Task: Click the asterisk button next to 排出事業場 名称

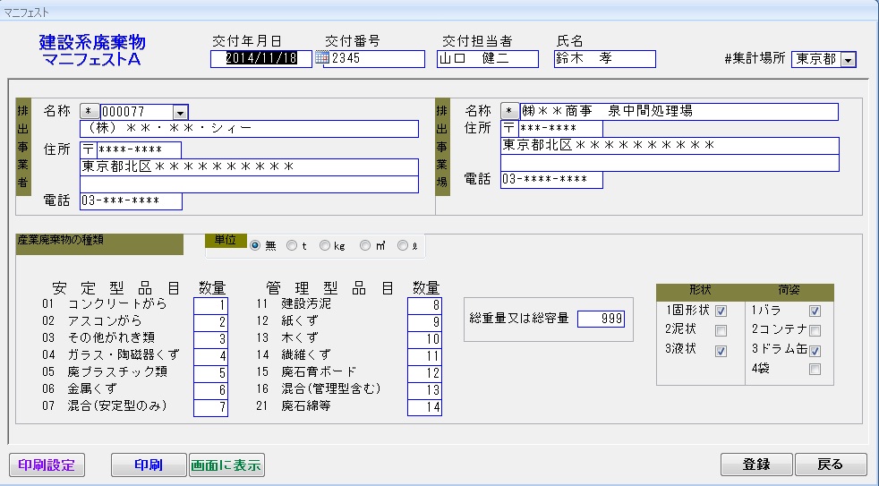Action: pyautogui.click(x=509, y=111)
